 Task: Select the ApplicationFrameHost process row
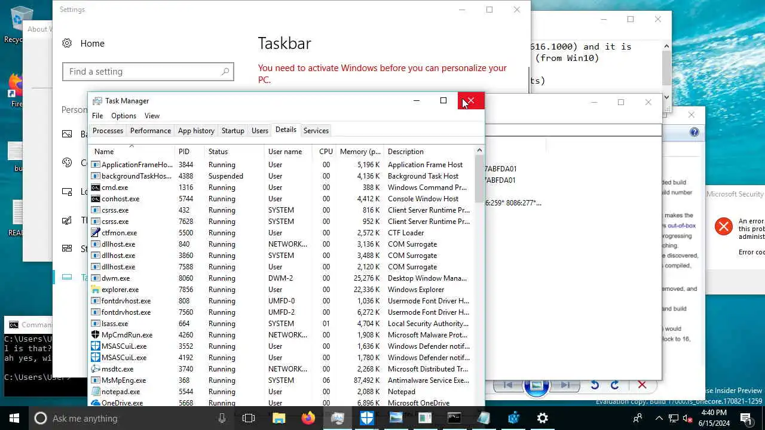pyautogui.click(x=281, y=165)
